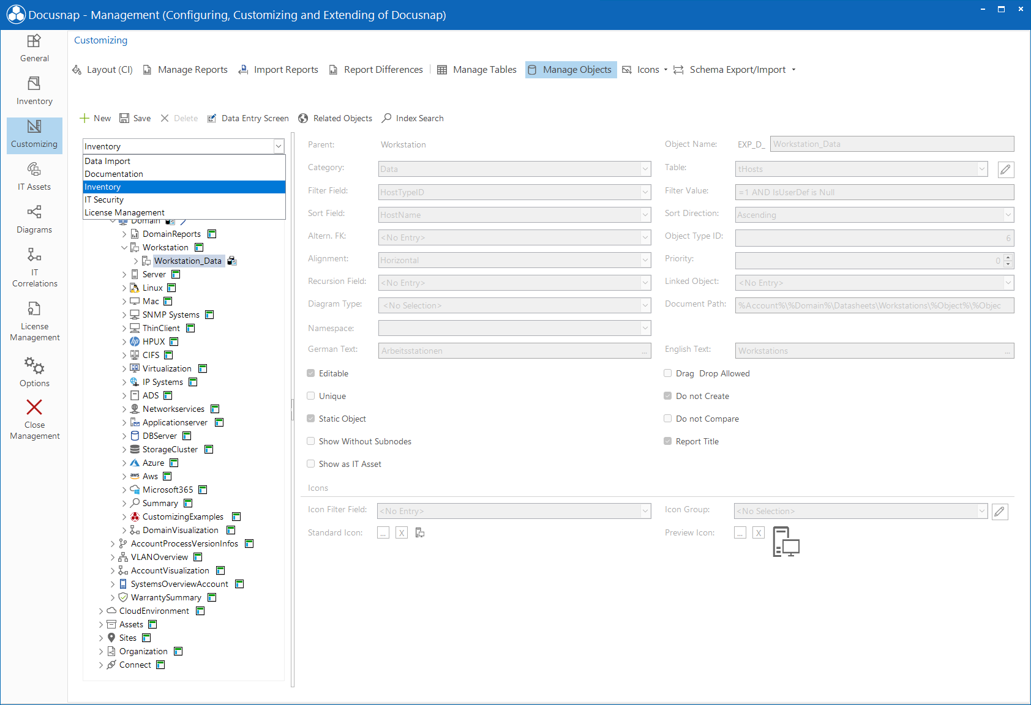
Task: Switch to Manage Tables tab
Action: click(477, 70)
